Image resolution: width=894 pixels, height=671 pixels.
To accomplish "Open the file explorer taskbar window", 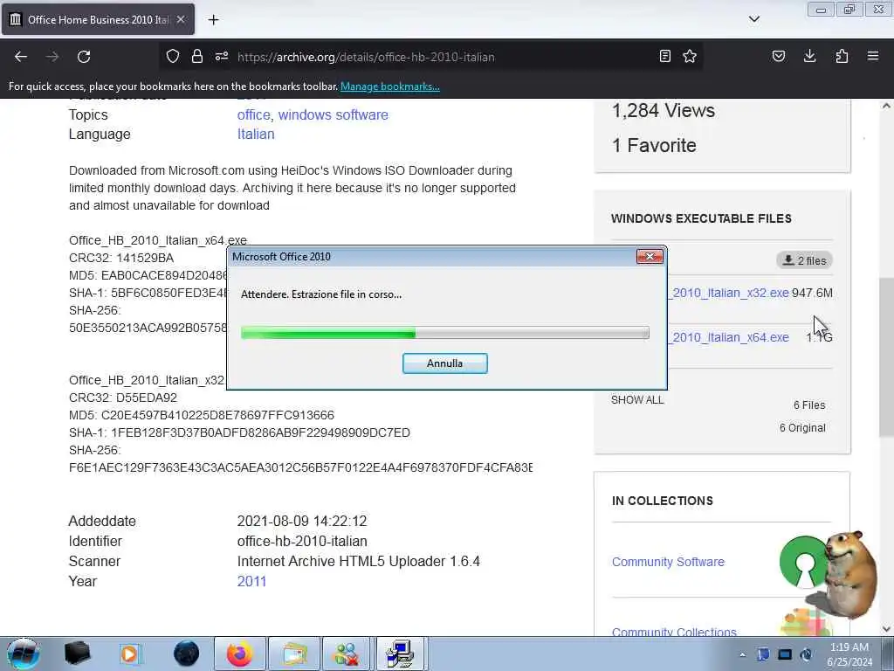I will (294, 654).
